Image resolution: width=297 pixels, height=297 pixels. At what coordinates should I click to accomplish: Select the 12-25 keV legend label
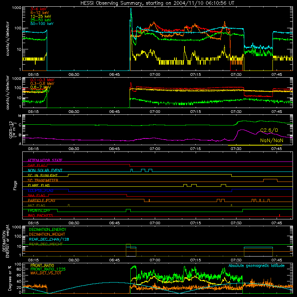[x=41, y=16]
